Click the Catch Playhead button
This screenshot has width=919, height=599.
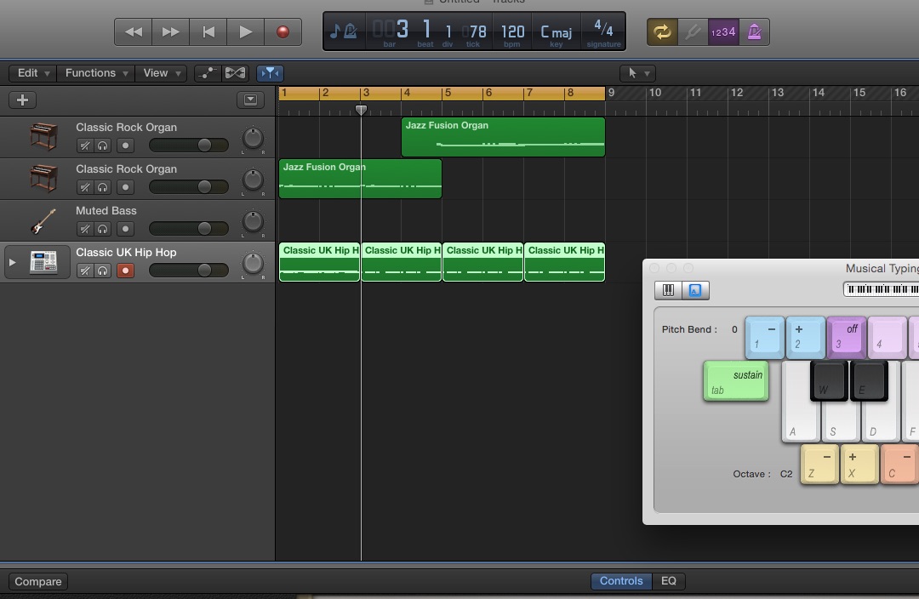270,73
